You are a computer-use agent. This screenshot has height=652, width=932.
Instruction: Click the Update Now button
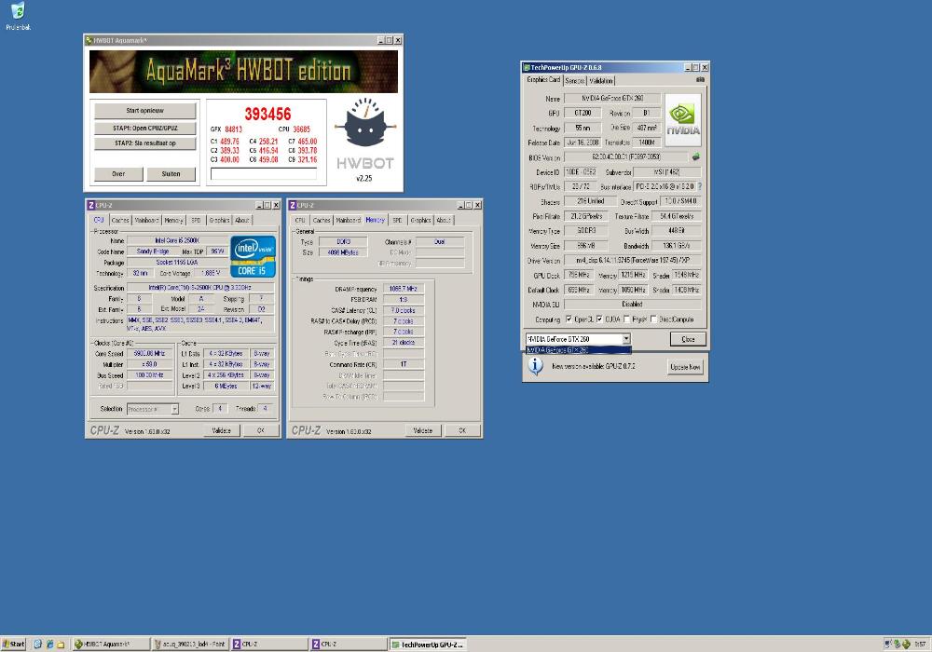685,367
